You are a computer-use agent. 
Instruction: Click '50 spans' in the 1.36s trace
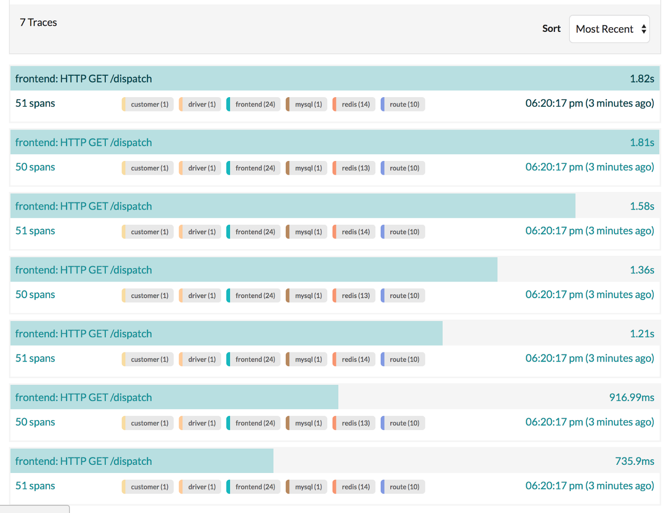tap(35, 295)
